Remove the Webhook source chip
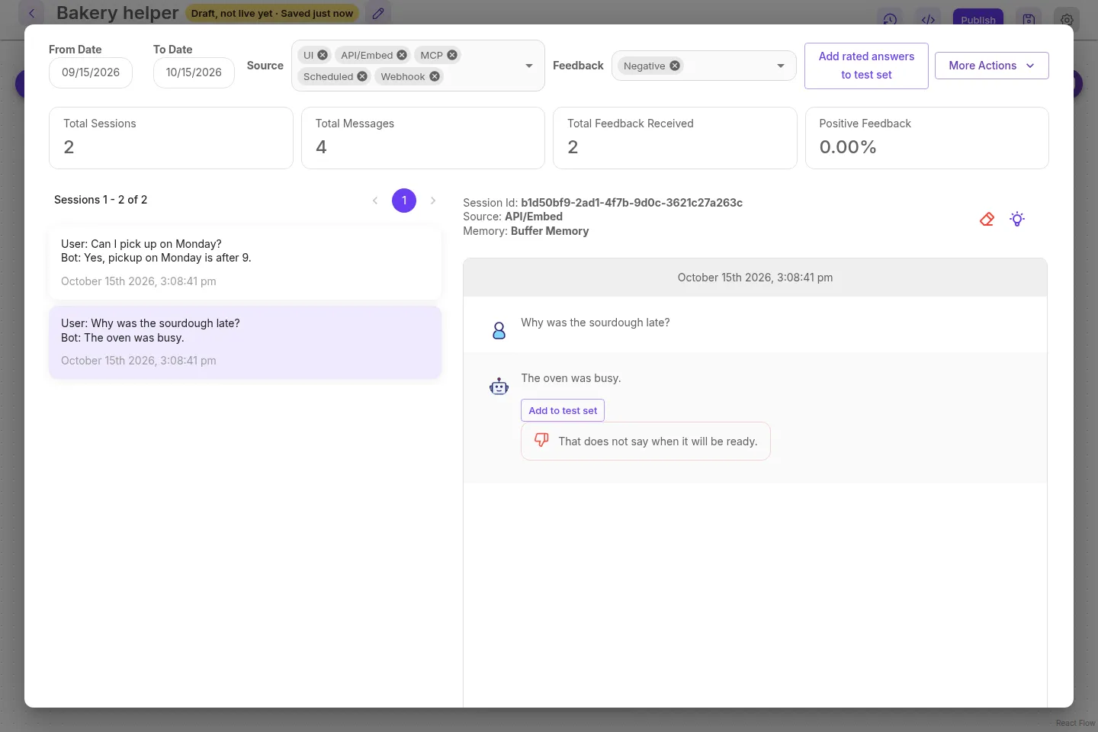 click(435, 76)
